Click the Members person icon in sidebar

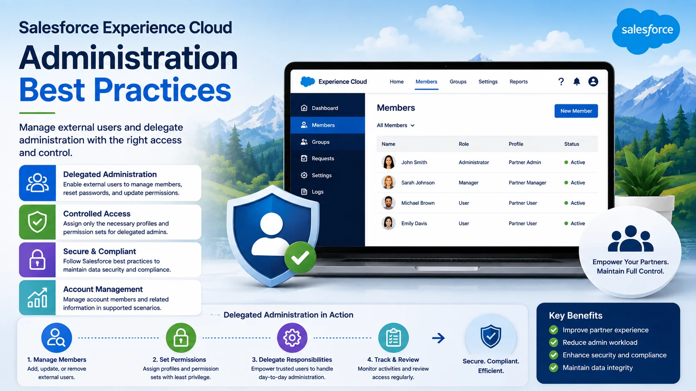(x=304, y=125)
